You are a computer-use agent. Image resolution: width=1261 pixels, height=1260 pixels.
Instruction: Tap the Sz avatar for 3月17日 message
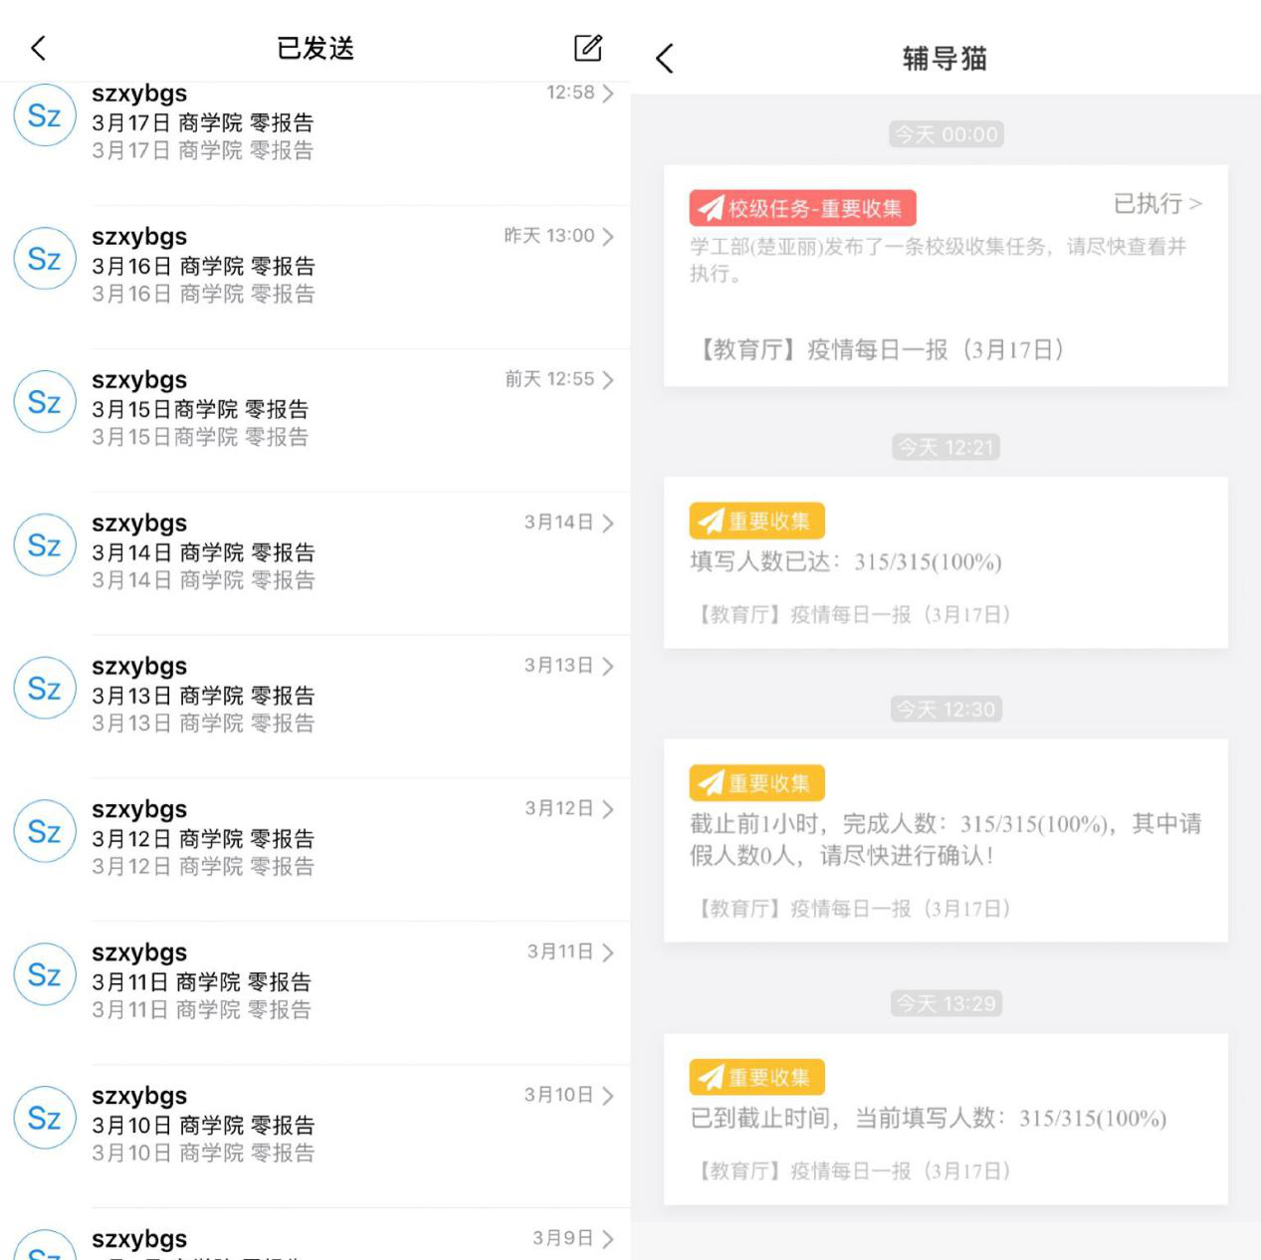pyautogui.click(x=44, y=116)
